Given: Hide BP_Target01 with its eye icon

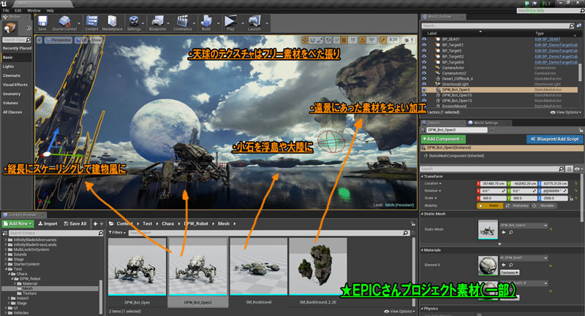Looking at the screenshot, I should click(424, 45).
